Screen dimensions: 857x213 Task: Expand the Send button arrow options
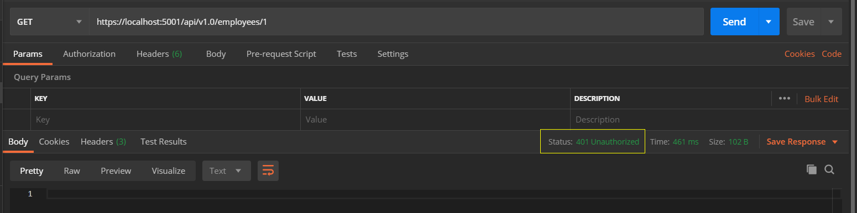pyautogui.click(x=769, y=22)
